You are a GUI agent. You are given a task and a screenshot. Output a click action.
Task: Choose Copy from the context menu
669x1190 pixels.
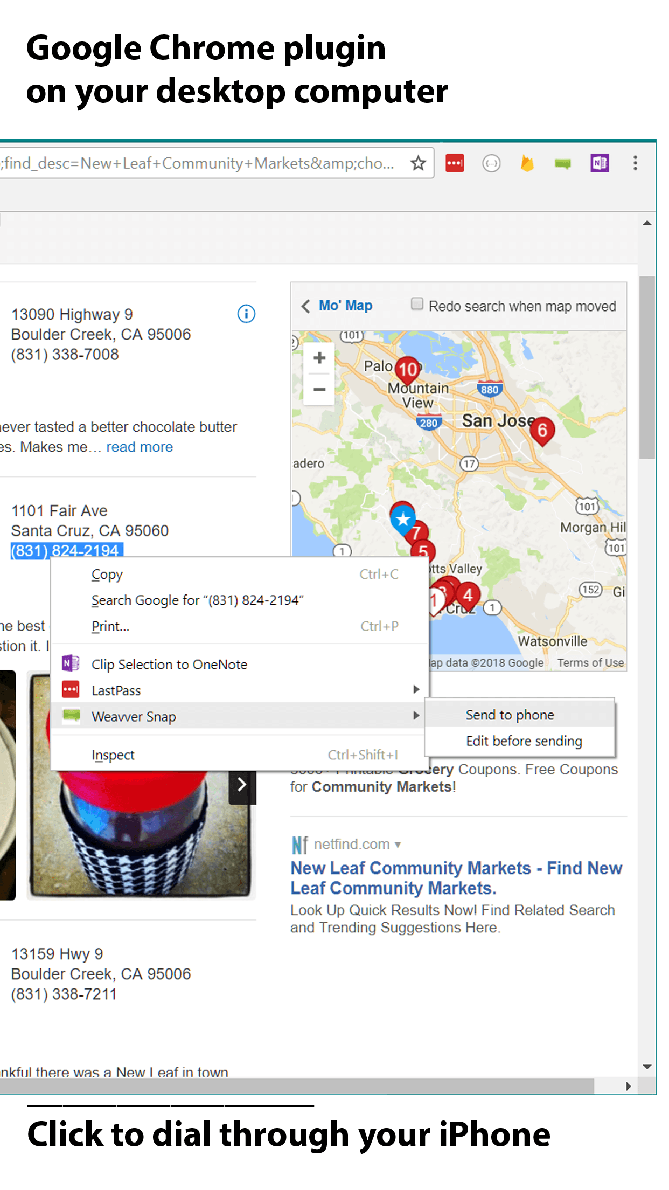239,575
